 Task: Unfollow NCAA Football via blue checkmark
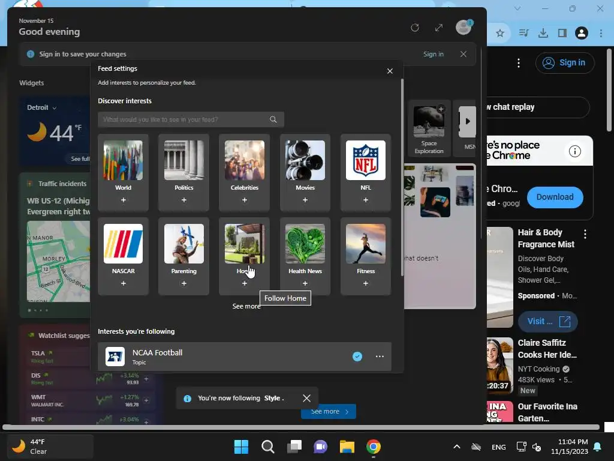click(357, 357)
